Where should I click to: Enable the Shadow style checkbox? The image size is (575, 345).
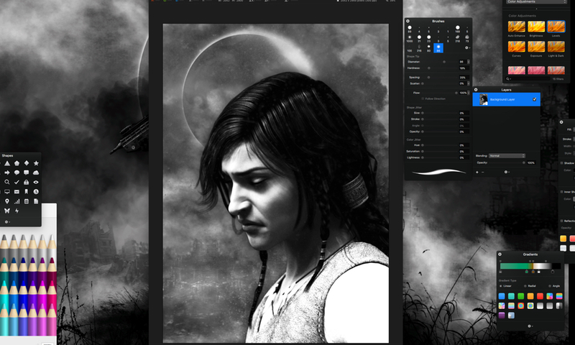coord(562,163)
